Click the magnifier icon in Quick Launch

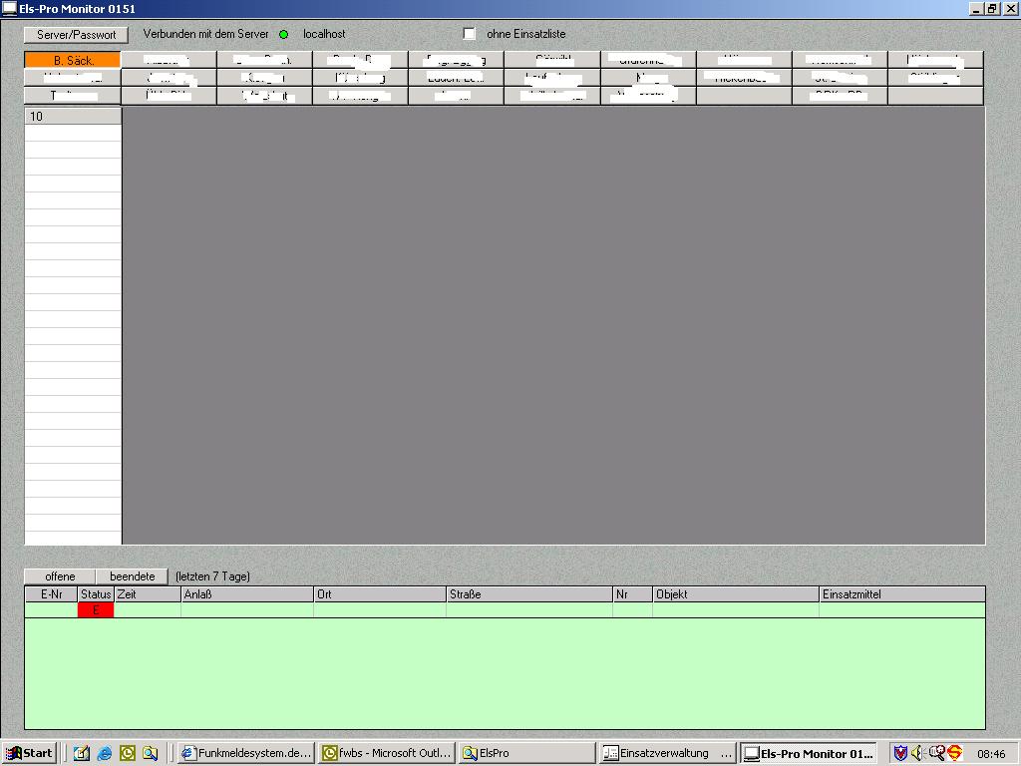[x=150, y=753]
